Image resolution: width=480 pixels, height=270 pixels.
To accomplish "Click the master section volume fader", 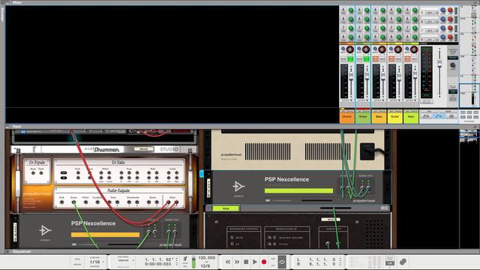I will pos(439,63).
